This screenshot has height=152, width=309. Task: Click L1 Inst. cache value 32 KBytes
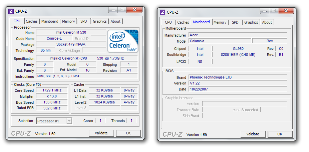pos(104,96)
